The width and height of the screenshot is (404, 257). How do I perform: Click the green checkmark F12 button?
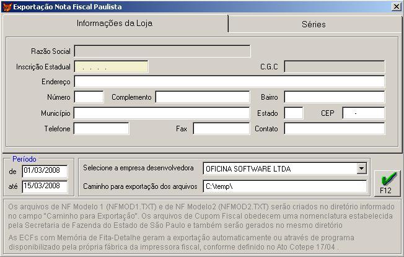tap(387, 183)
